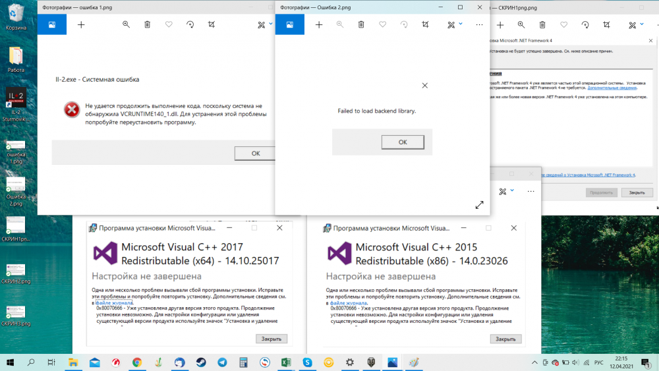This screenshot has height=371, width=659.
Task: Open the gallery view in Ошибка 2.png Photos window
Action: (x=290, y=25)
